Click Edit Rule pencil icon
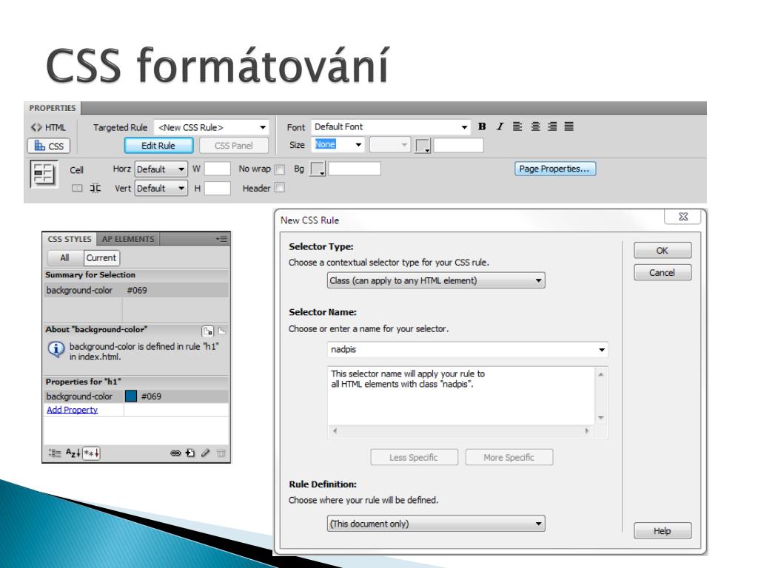Image resolution: width=758 pixels, height=568 pixels. [x=206, y=453]
